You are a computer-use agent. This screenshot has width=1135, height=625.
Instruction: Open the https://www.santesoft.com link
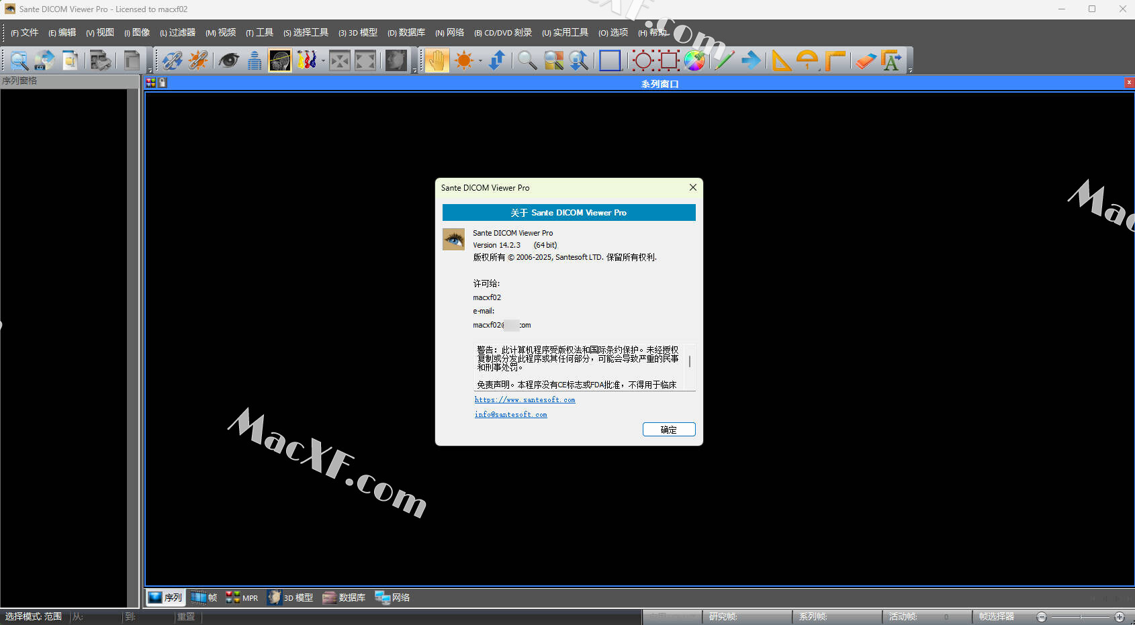(525, 399)
